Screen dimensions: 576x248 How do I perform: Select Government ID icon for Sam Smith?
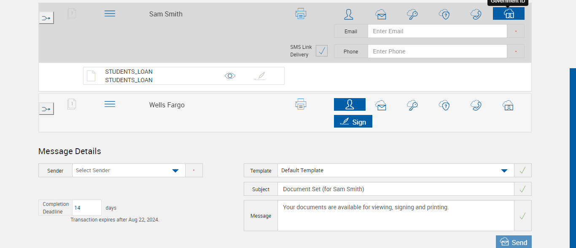(509, 14)
